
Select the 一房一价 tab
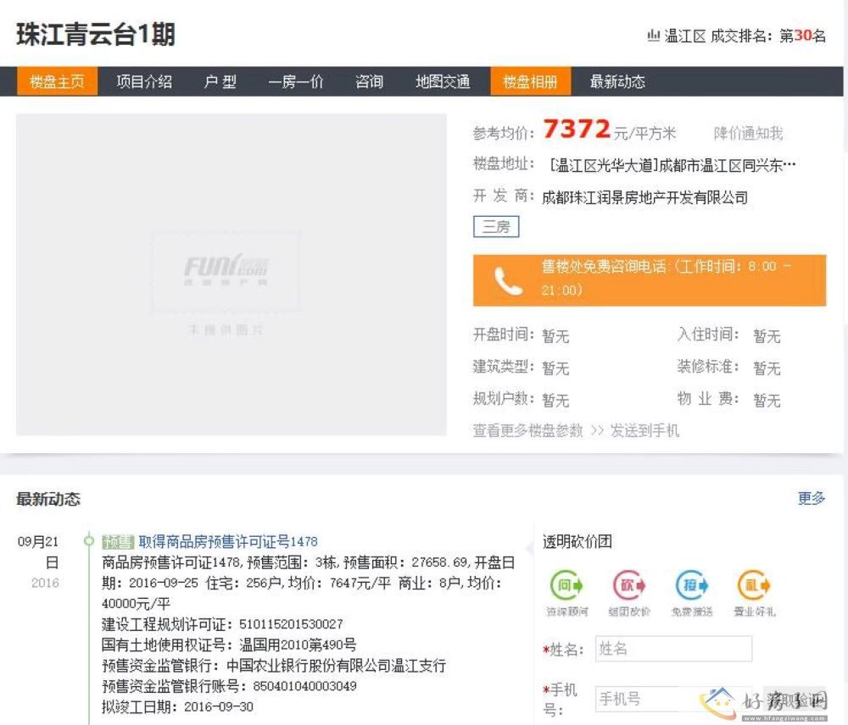click(296, 81)
